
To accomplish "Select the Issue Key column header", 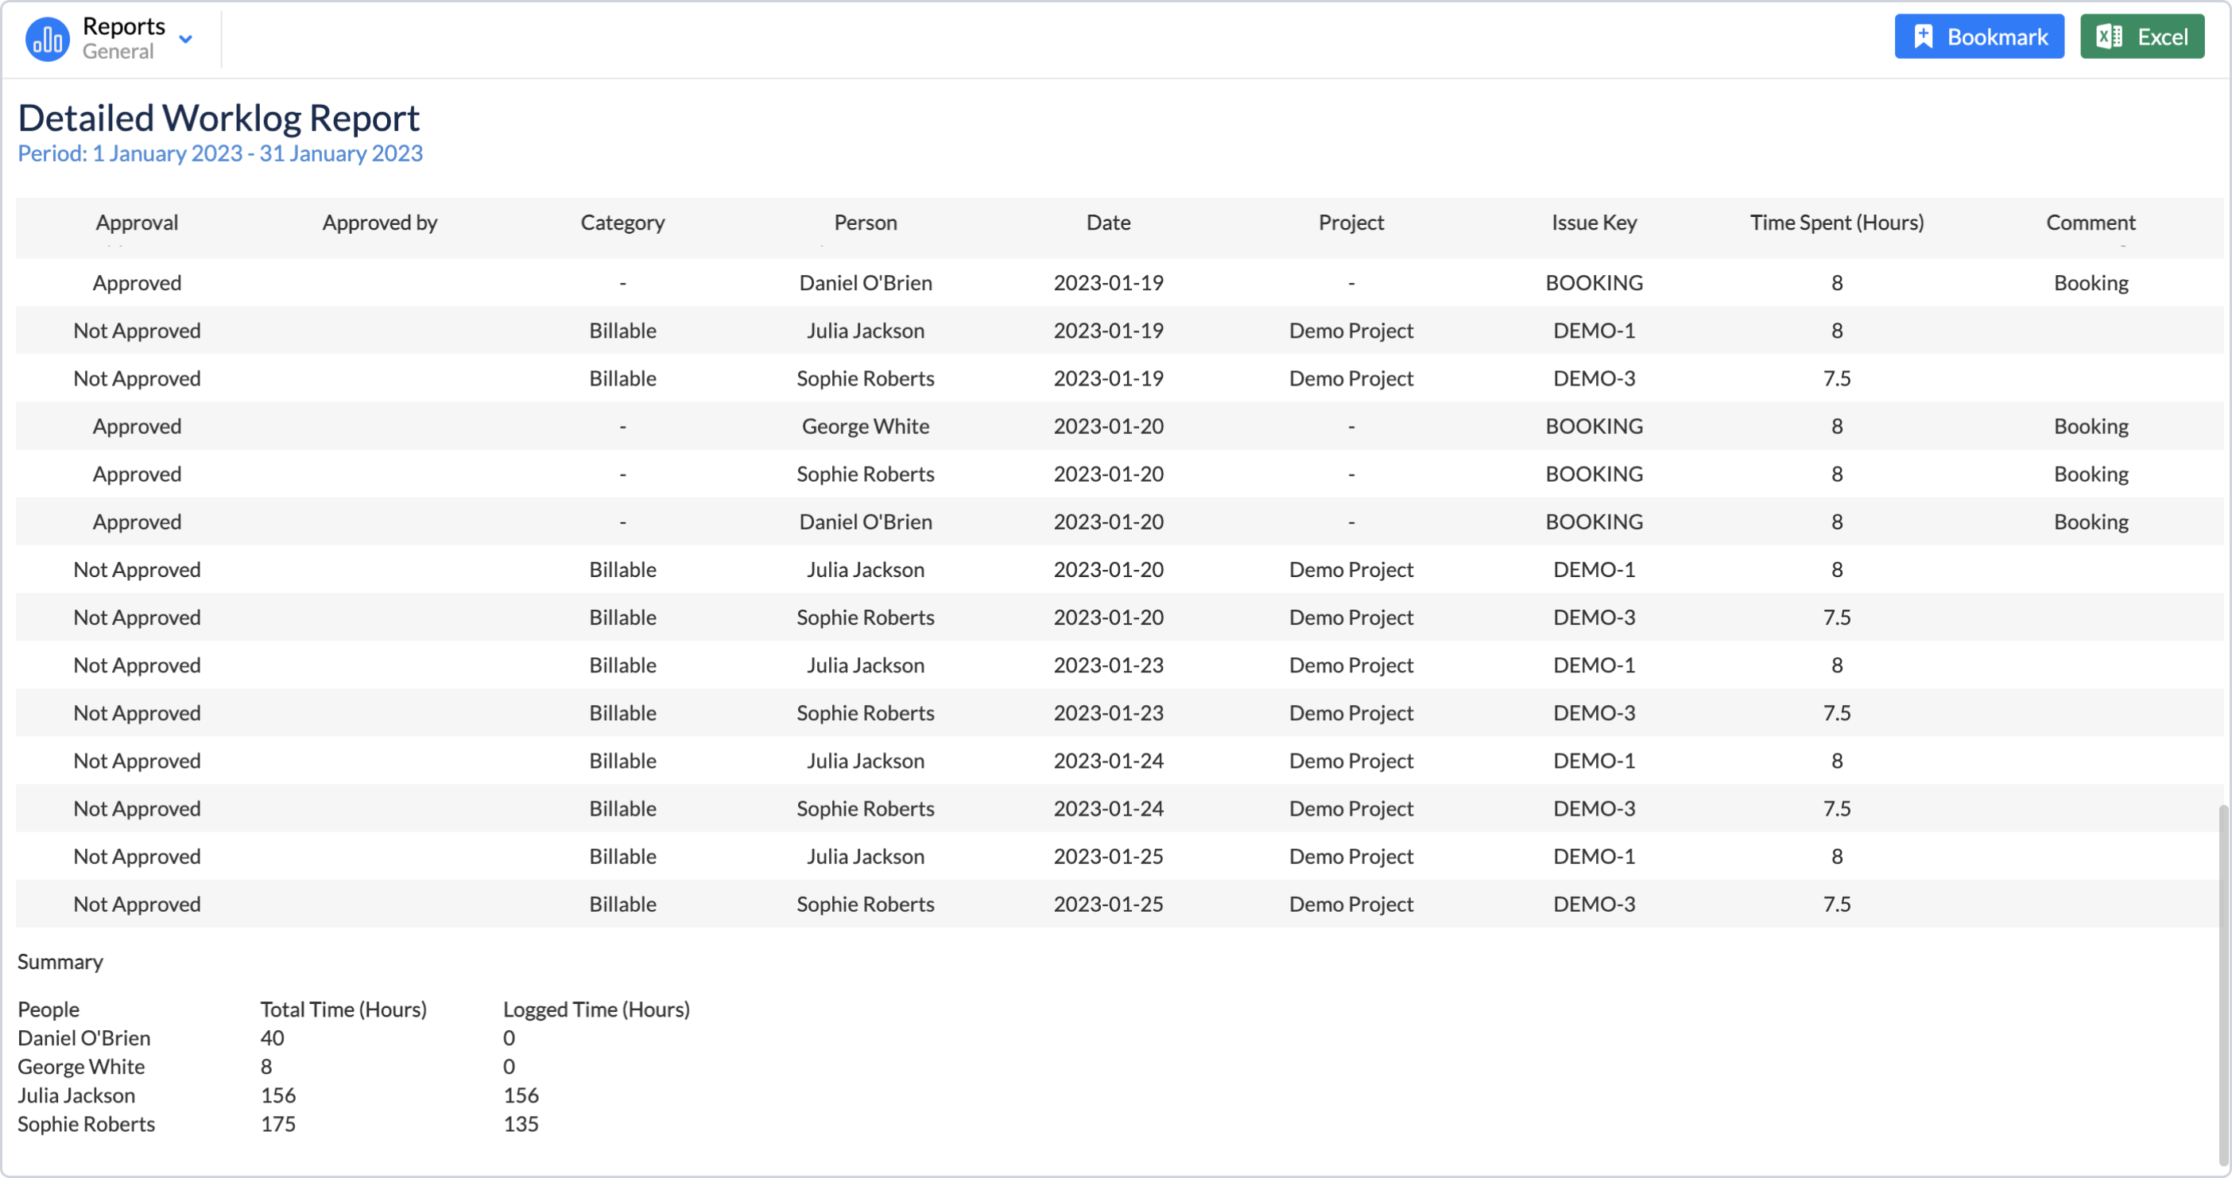I will [1594, 223].
